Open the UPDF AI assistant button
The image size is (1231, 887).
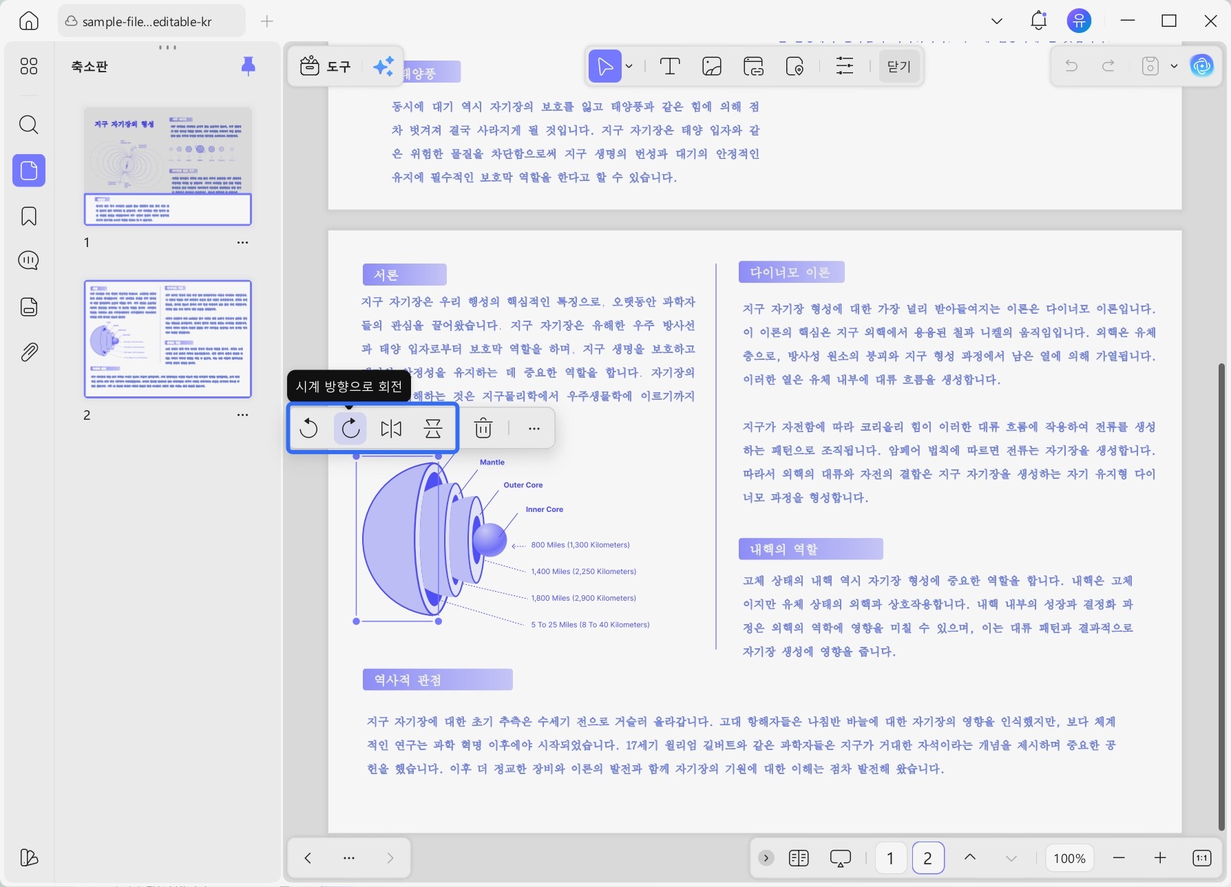point(1202,66)
